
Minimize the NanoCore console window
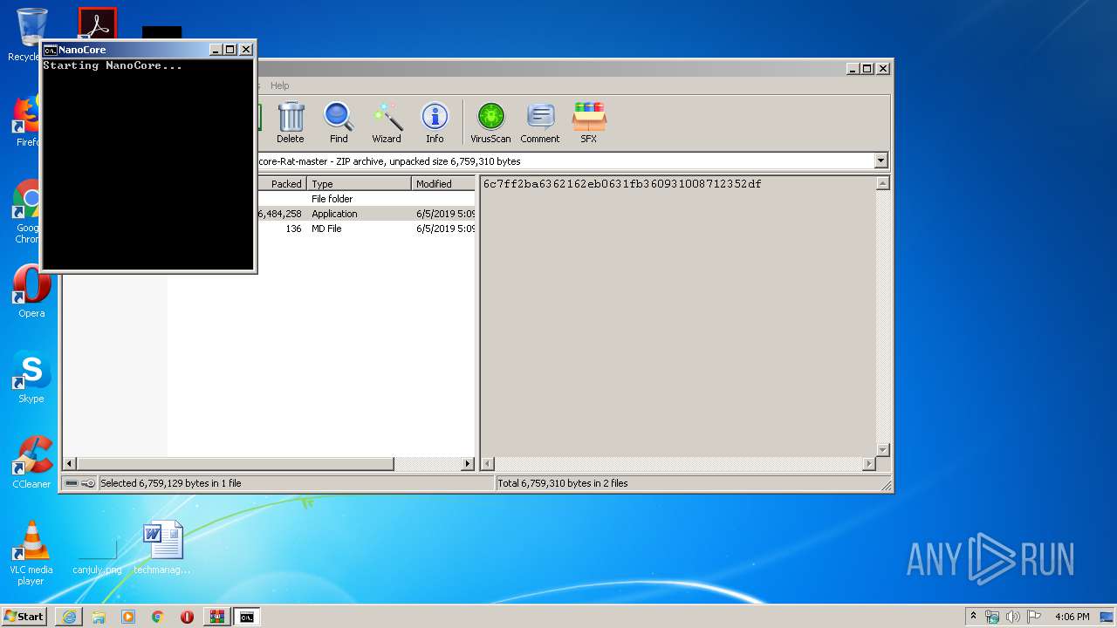[x=216, y=50]
